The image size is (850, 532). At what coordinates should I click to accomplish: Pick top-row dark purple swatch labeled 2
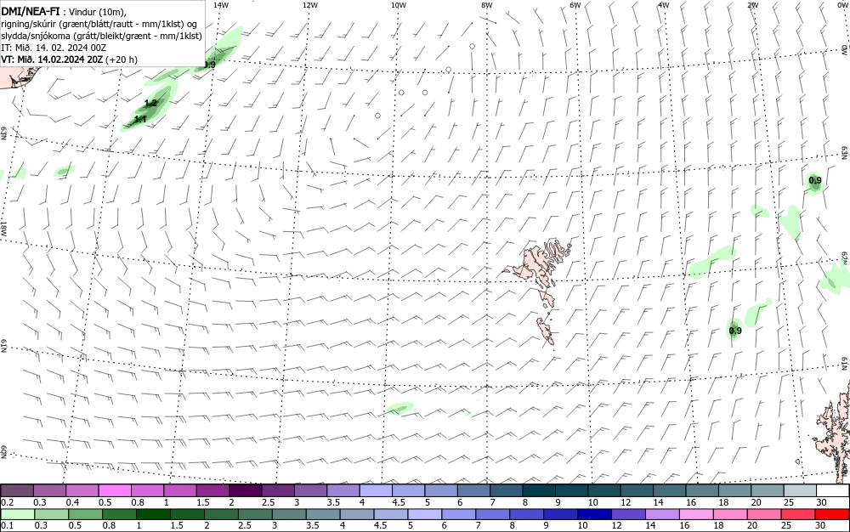click(x=245, y=490)
